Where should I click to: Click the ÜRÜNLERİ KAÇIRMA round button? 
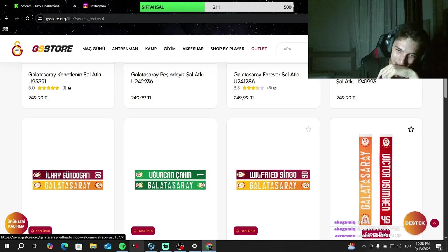click(x=16, y=224)
